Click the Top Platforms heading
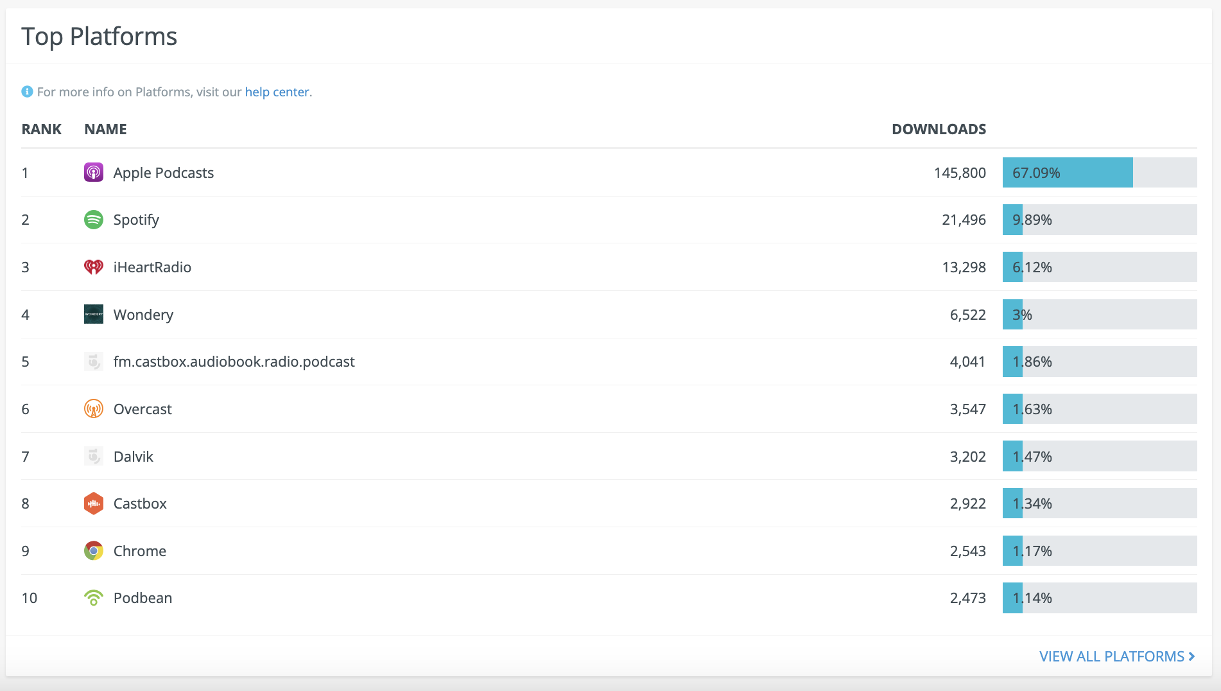1221x691 pixels. coord(99,37)
